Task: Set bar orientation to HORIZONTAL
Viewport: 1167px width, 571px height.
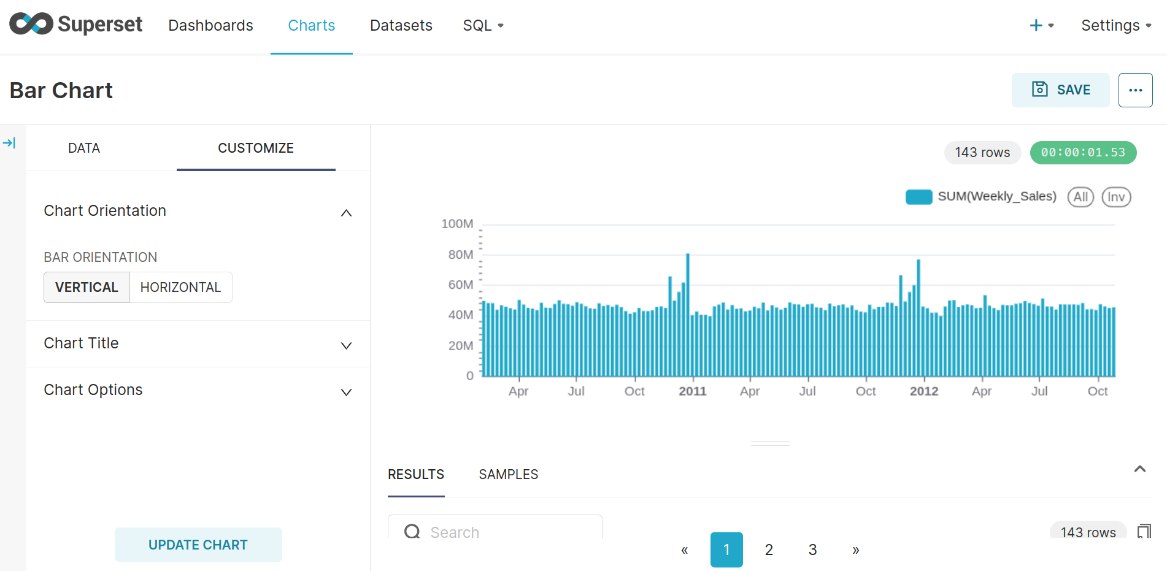Action: point(180,287)
